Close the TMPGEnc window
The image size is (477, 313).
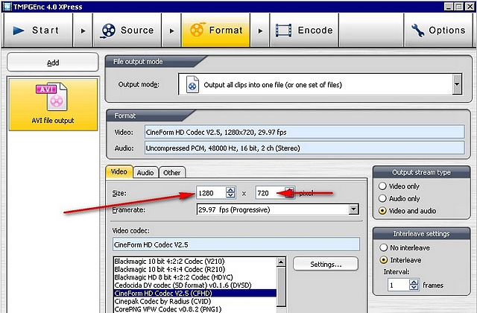point(470,7)
